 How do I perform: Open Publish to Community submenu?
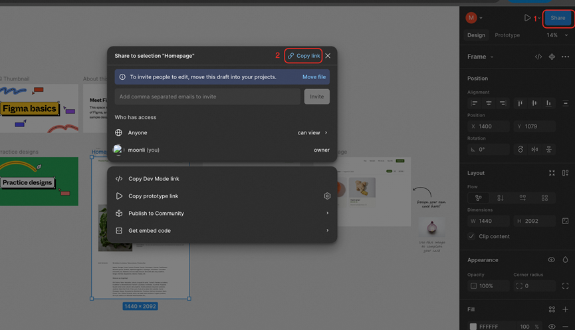pyautogui.click(x=222, y=214)
